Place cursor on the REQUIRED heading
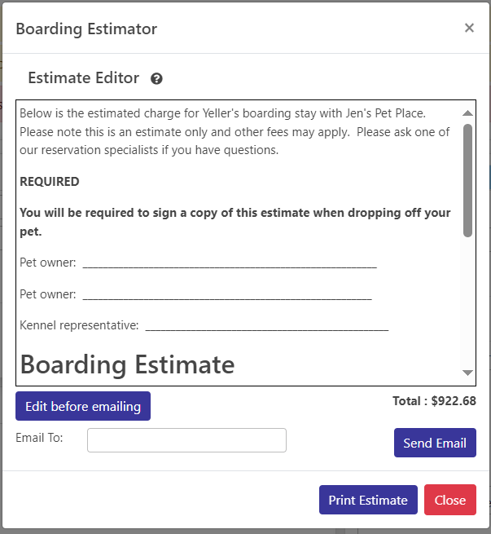The width and height of the screenshot is (491, 534). point(50,182)
